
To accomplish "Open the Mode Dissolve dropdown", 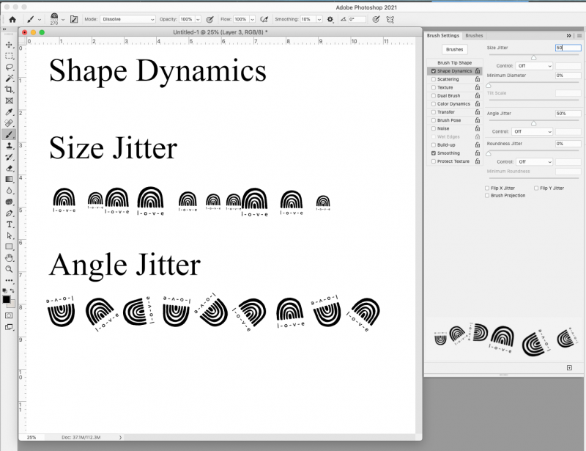I will point(127,19).
